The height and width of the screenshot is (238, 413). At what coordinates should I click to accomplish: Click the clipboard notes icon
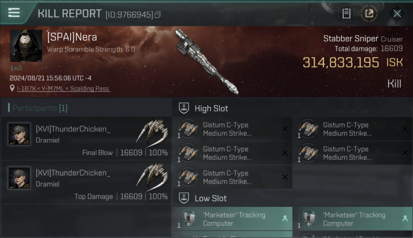click(346, 14)
